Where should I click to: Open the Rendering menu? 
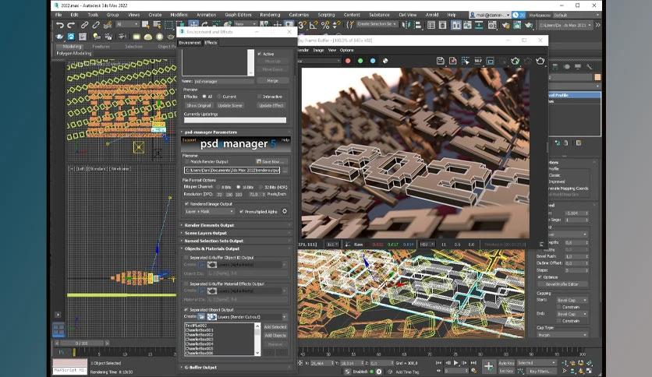[x=270, y=15]
